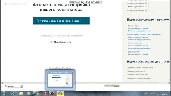Open Opera's "Лицензионное соглашение" link

138,28
